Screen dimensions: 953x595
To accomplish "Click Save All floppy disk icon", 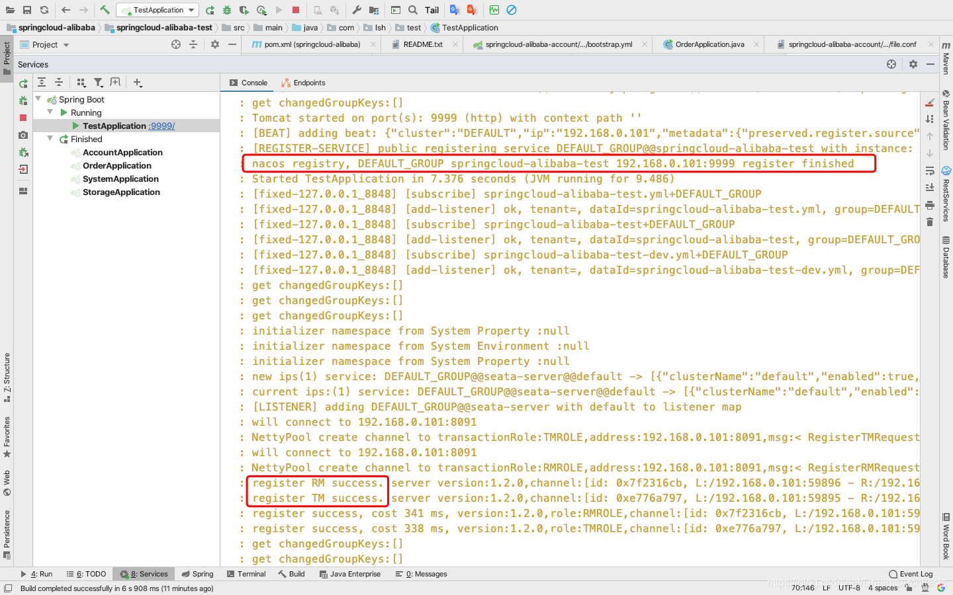I will pyautogui.click(x=27, y=10).
